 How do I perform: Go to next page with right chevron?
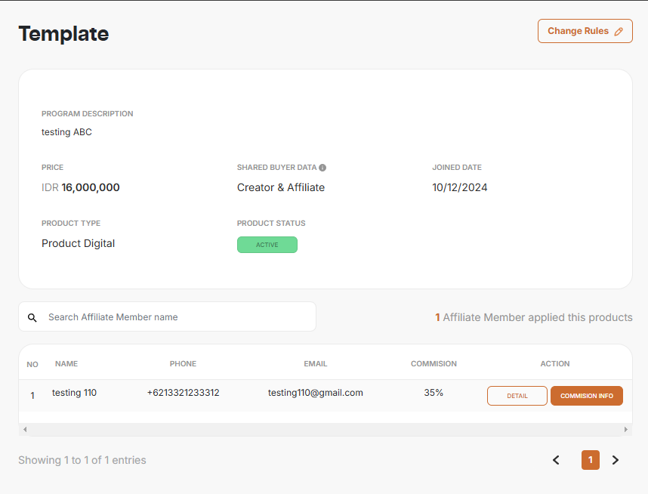(615, 460)
